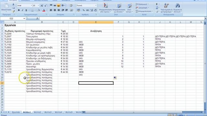Toggle Bold formatting

19,10
